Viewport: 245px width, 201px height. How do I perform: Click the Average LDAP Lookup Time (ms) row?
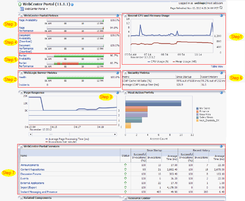174,85
